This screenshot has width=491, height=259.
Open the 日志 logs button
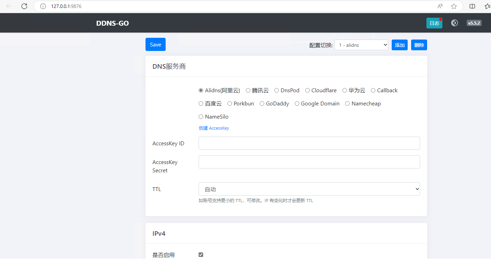[x=434, y=23]
